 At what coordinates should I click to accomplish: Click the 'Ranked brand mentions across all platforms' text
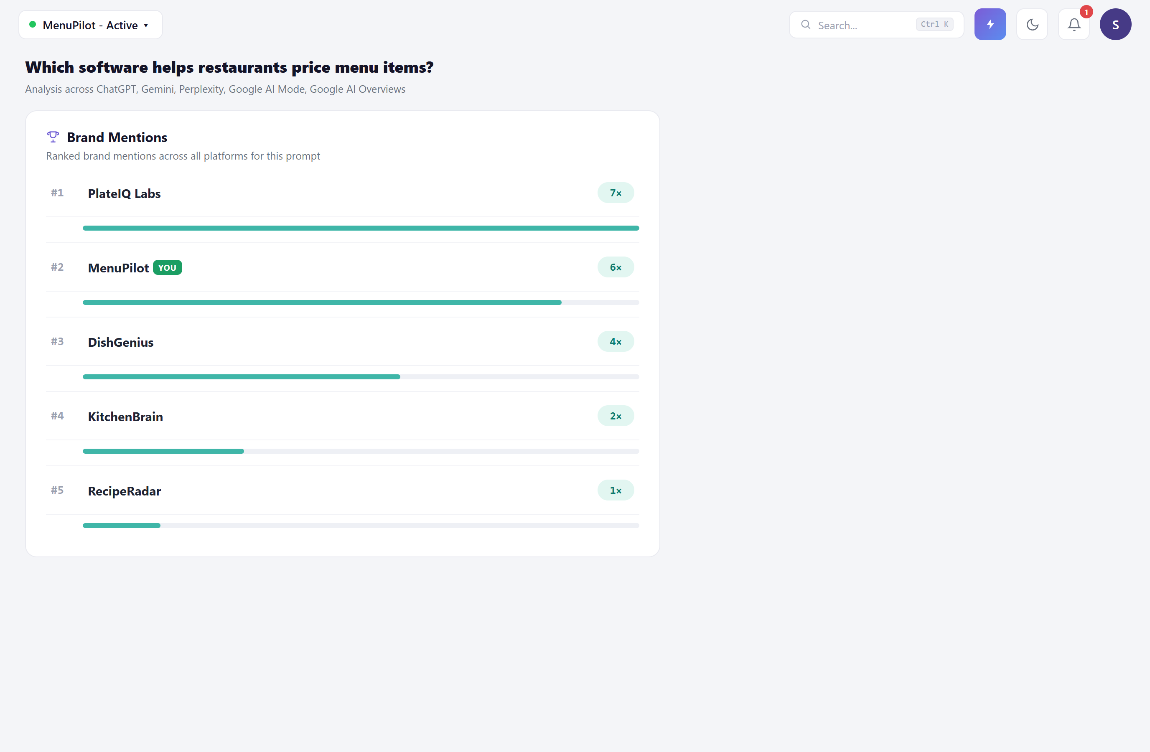point(183,156)
